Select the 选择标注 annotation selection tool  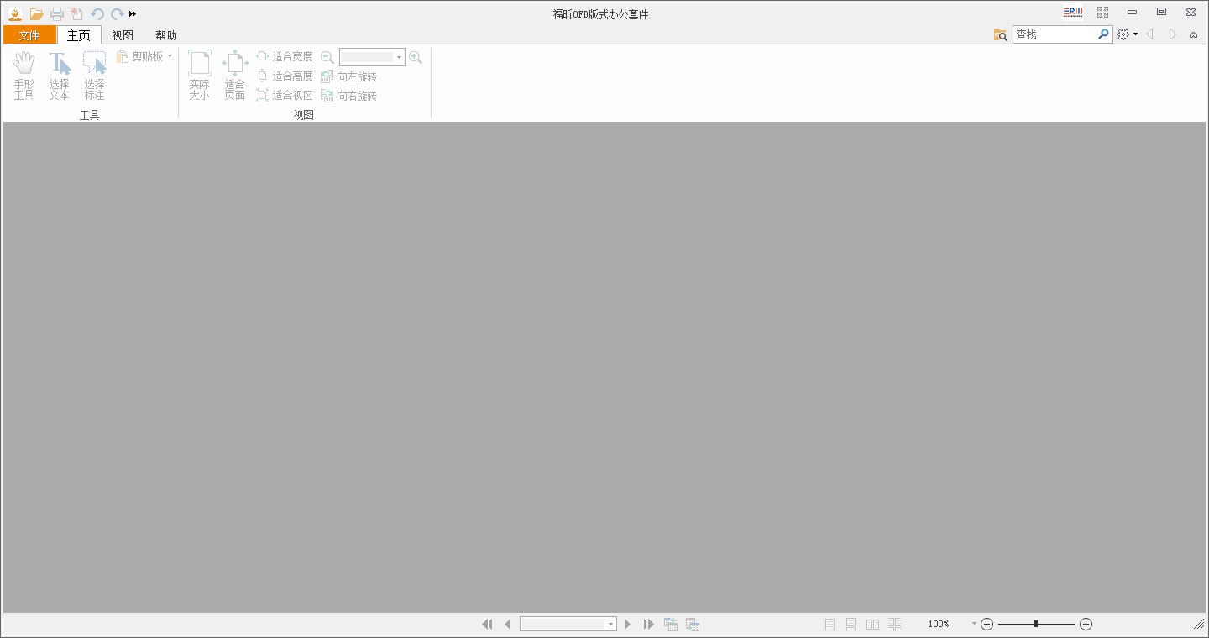pos(94,76)
